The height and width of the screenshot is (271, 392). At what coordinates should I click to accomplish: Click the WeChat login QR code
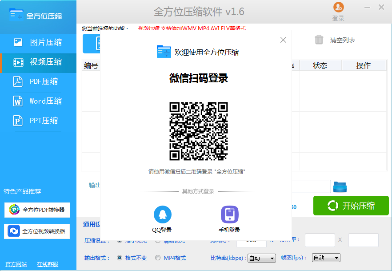tap(198, 131)
